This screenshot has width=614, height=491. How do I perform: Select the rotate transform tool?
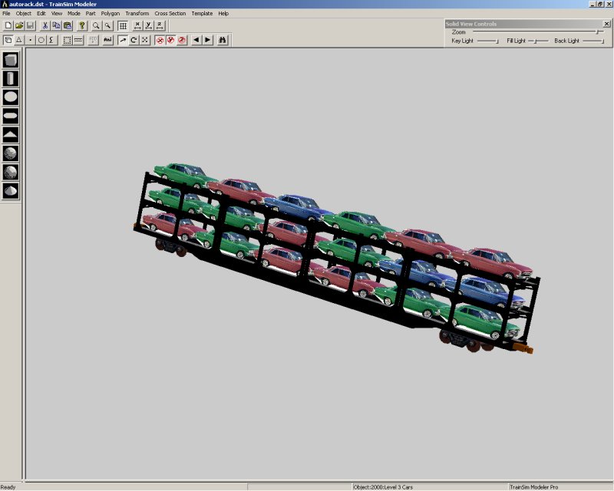tap(134, 40)
